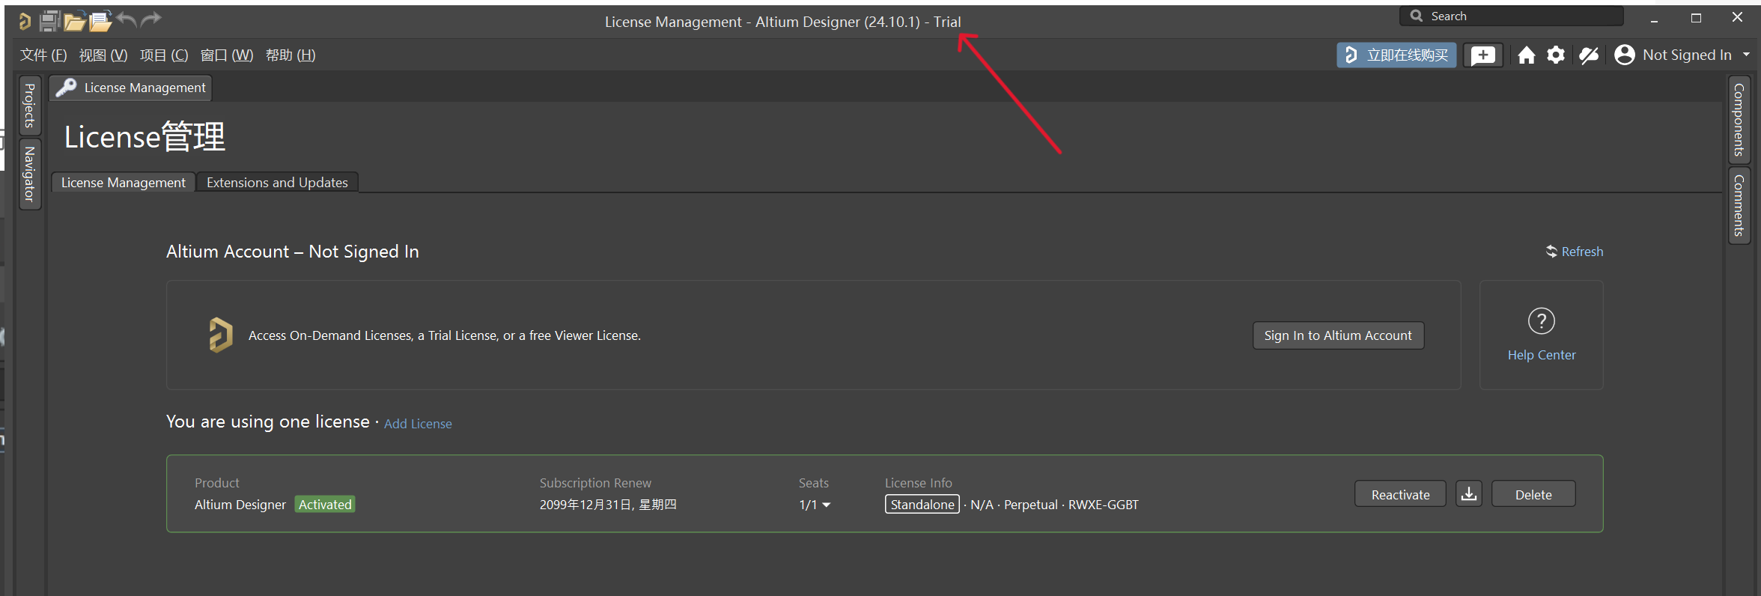Click the Delete license button

point(1533,494)
